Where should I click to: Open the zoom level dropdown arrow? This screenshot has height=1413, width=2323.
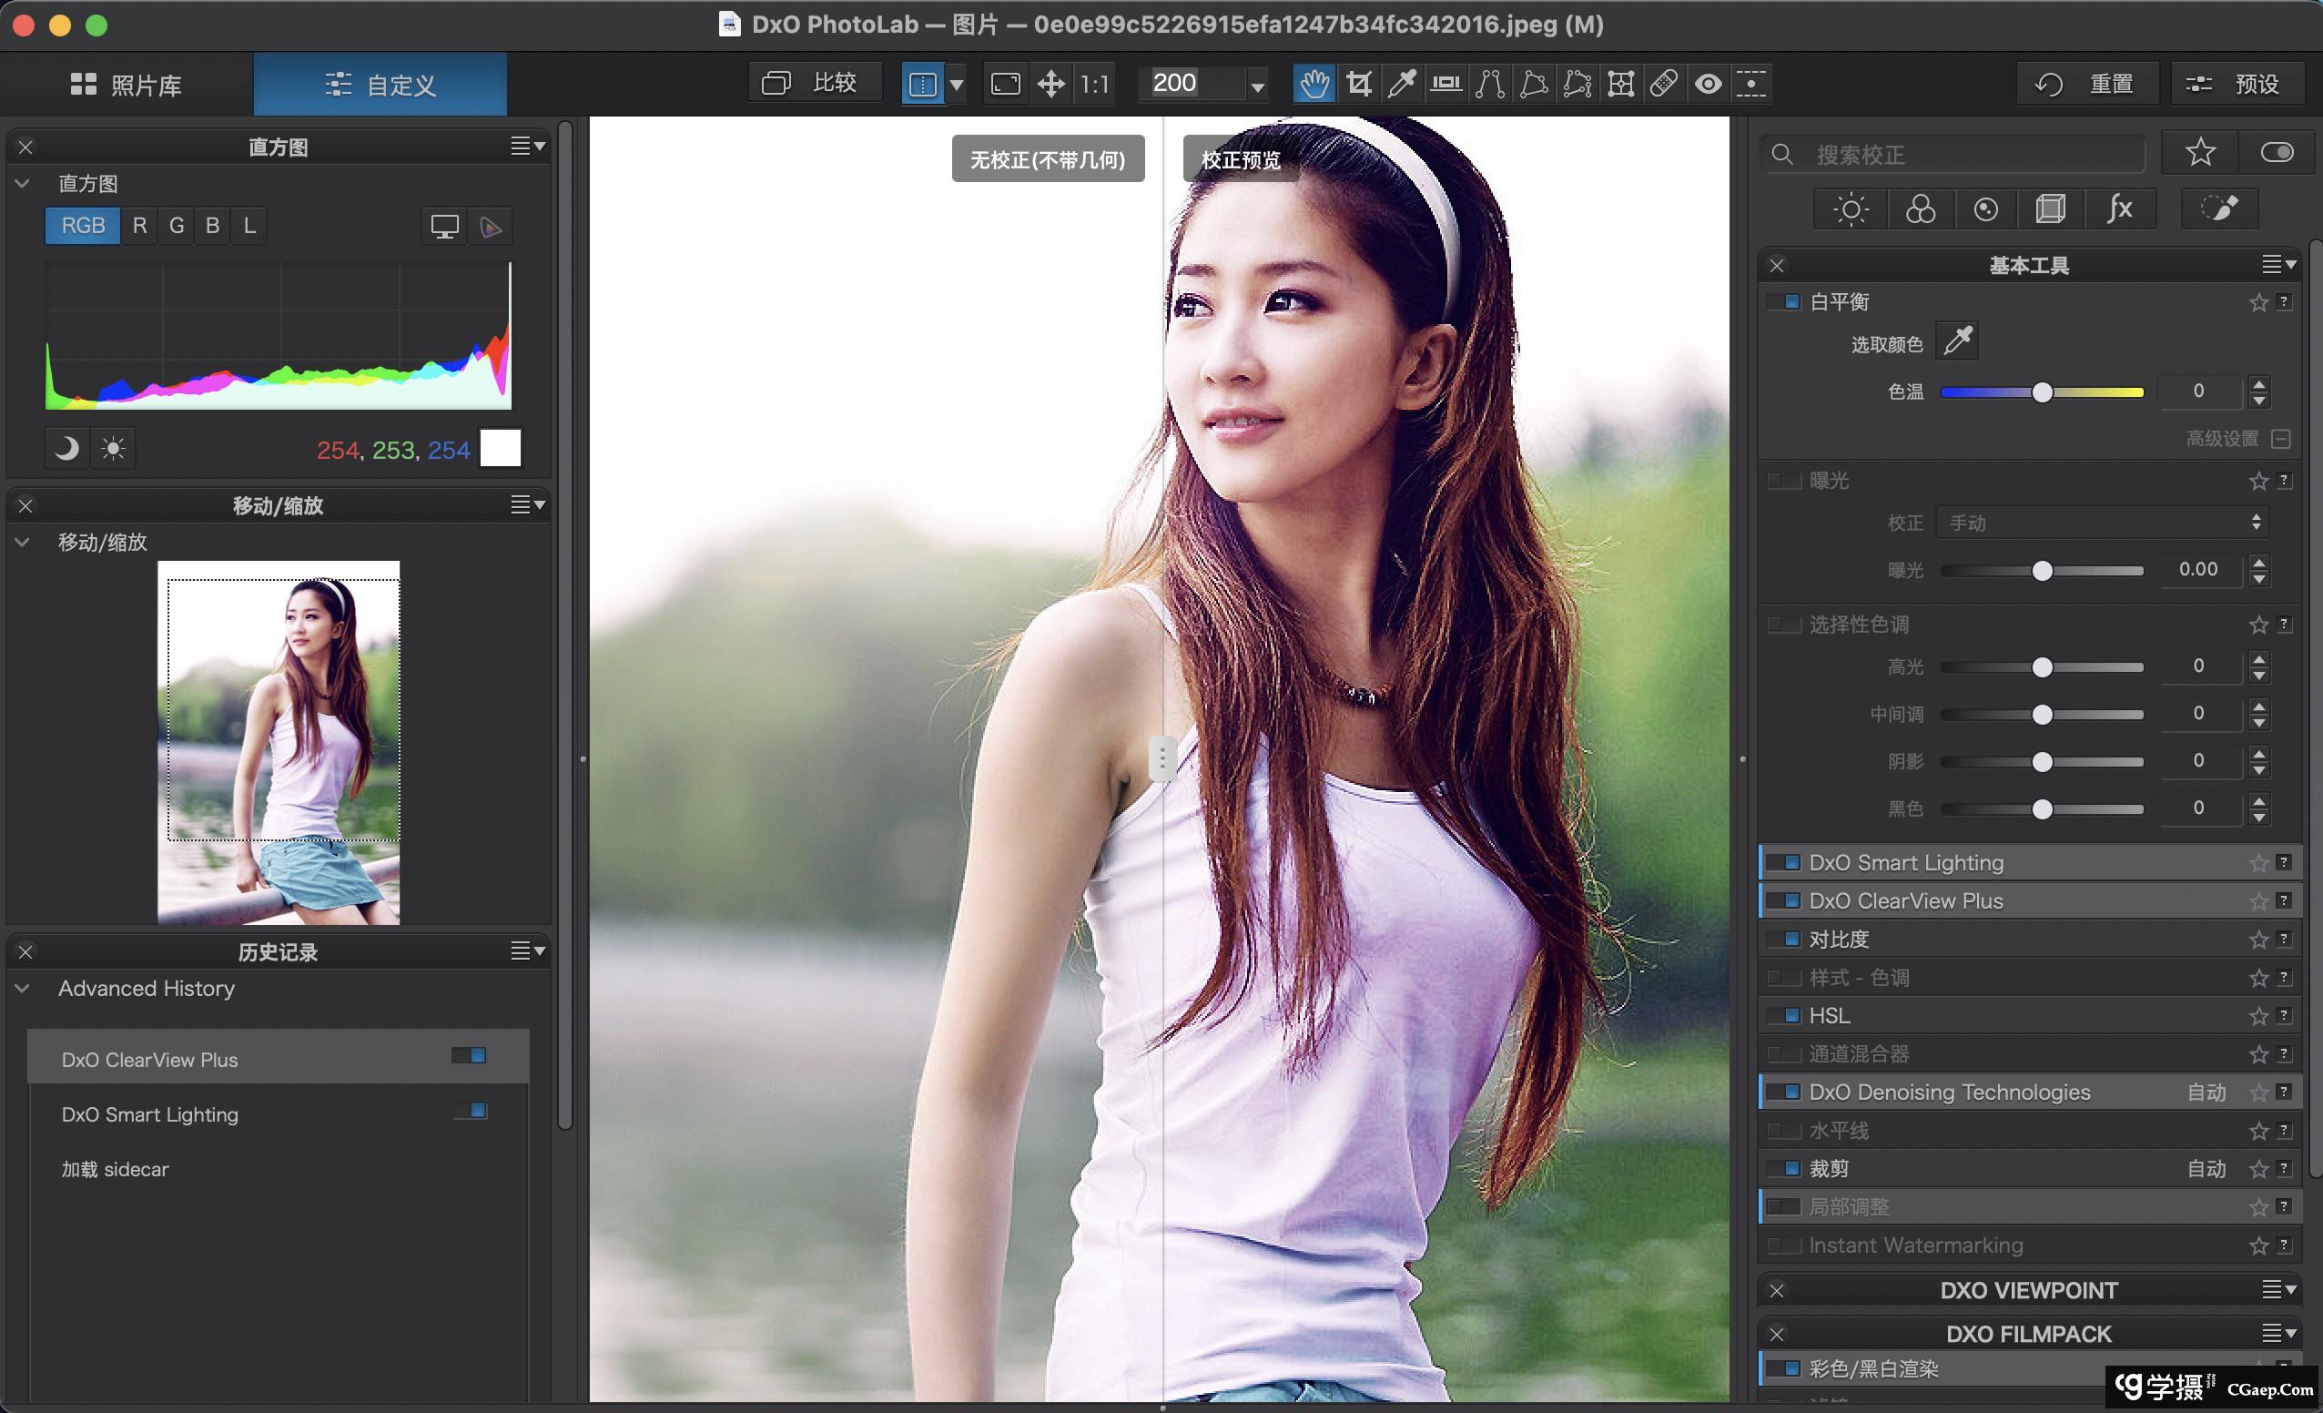click(1257, 86)
